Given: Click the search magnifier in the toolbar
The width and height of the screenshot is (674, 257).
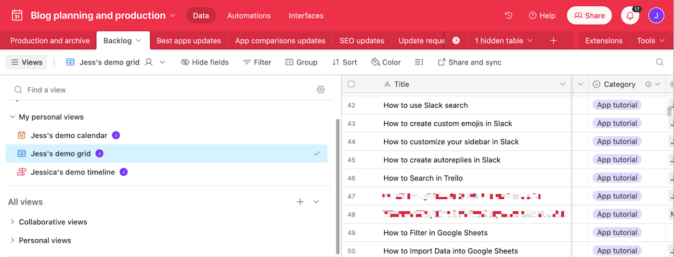Looking at the screenshot, I should [x=660, y=62].
